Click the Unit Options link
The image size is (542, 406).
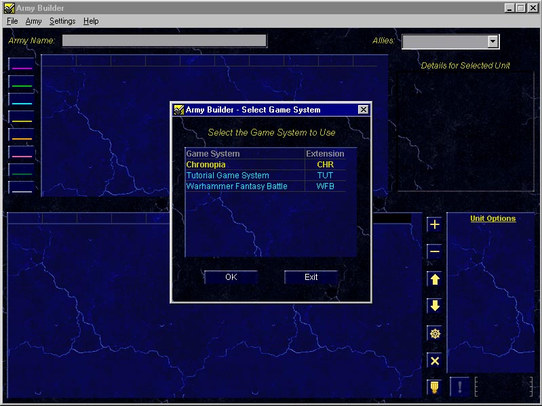(492, 218)
